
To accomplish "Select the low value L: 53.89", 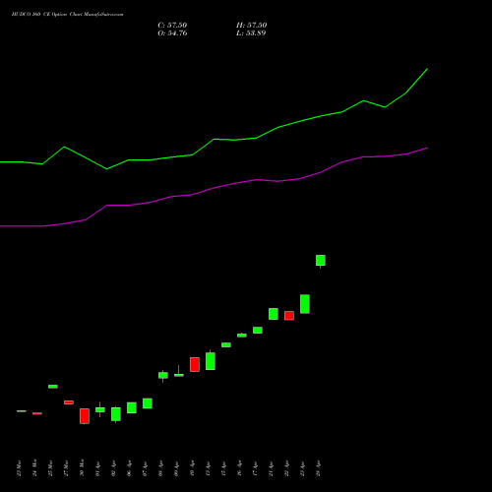I will coord(251,33).
